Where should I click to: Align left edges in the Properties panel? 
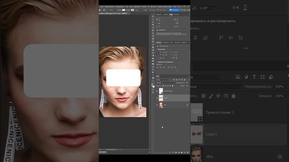click(x=158, y=67)
